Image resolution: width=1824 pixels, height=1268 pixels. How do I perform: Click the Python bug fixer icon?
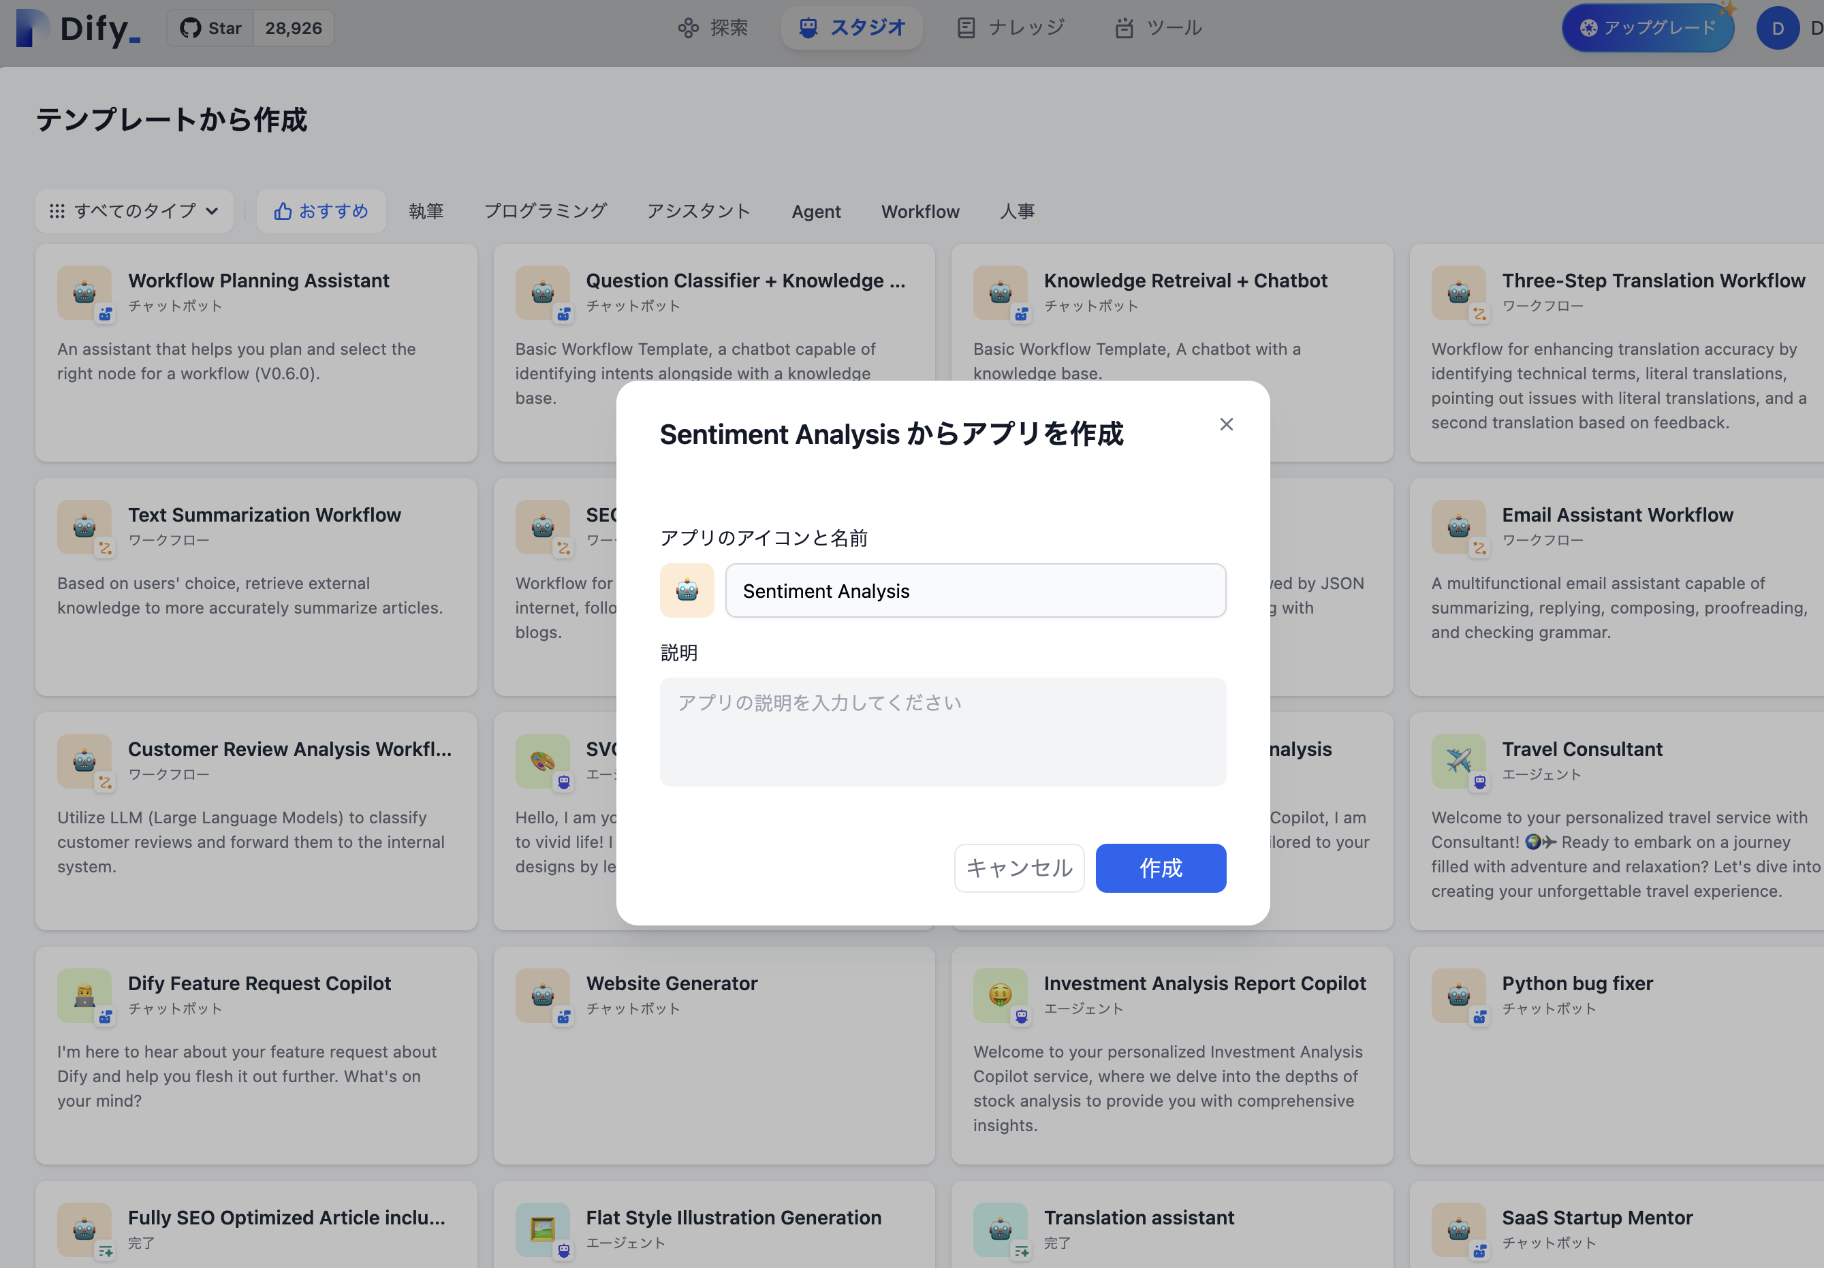(1458, 996)
